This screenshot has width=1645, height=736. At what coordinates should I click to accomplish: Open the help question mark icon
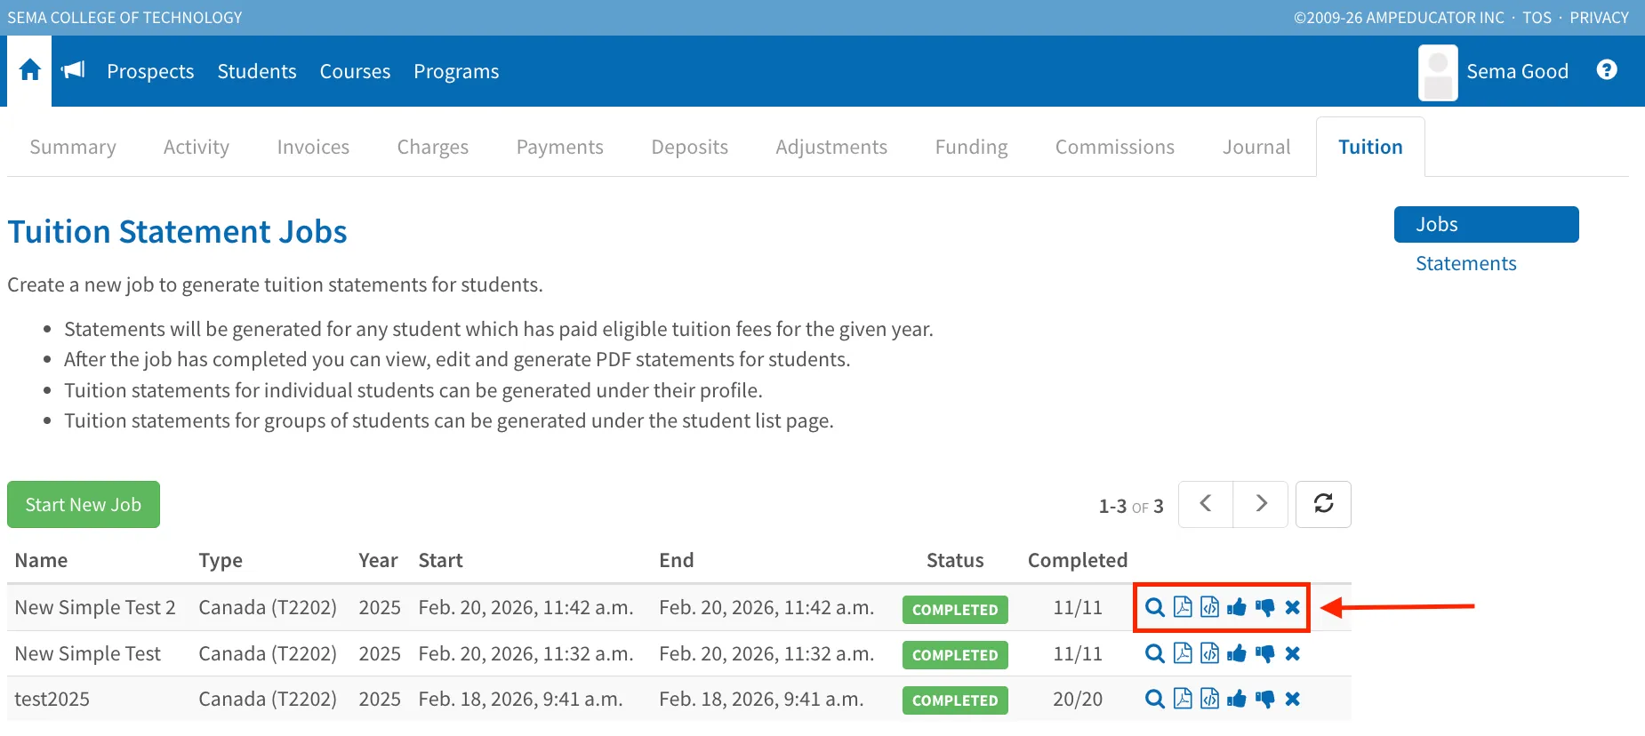click(1607, 69)
